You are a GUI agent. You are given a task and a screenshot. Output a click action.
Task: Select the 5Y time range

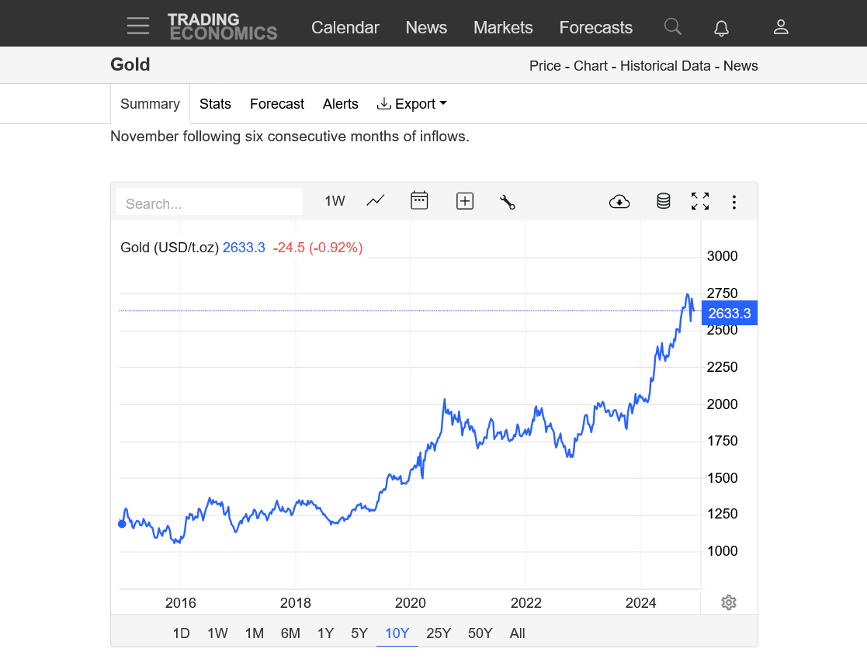[359, 633]
